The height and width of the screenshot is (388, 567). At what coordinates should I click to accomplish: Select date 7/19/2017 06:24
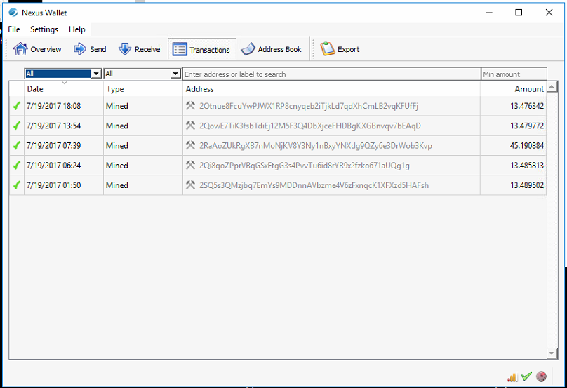(53, 166)
